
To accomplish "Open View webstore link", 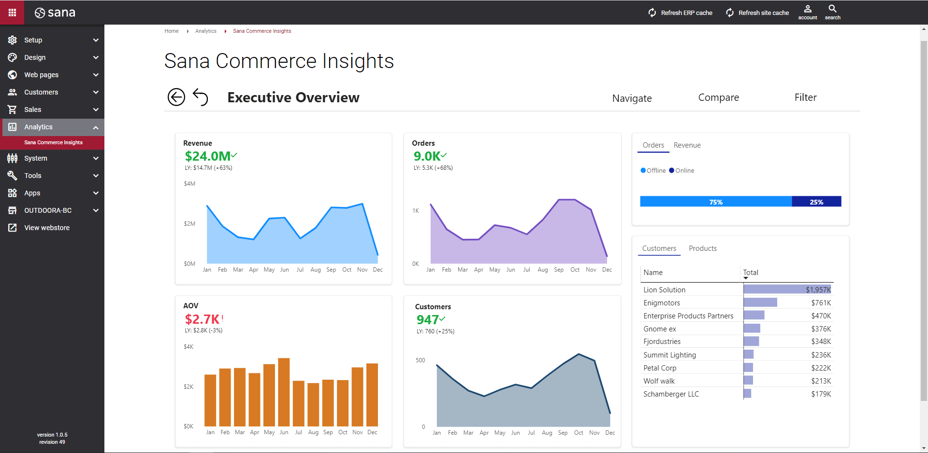I will point(47,228).
